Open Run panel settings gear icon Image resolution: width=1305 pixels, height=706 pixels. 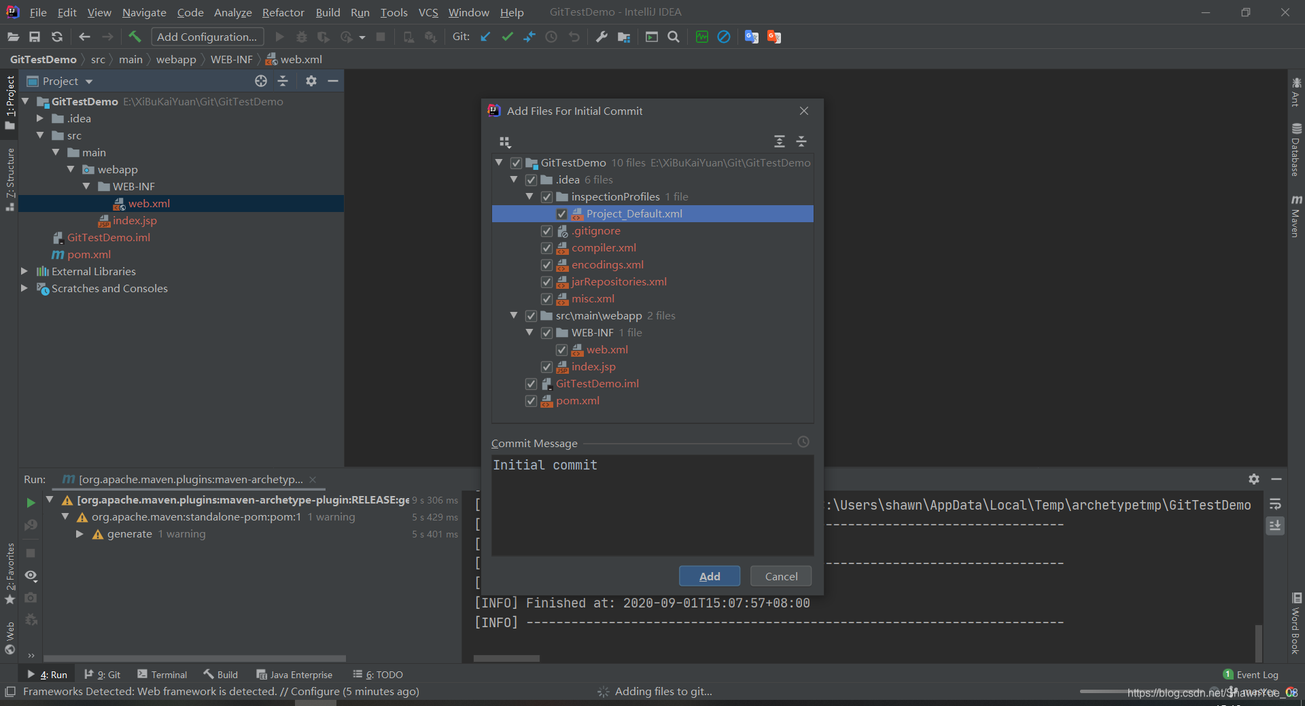[x=1254, y=479]
